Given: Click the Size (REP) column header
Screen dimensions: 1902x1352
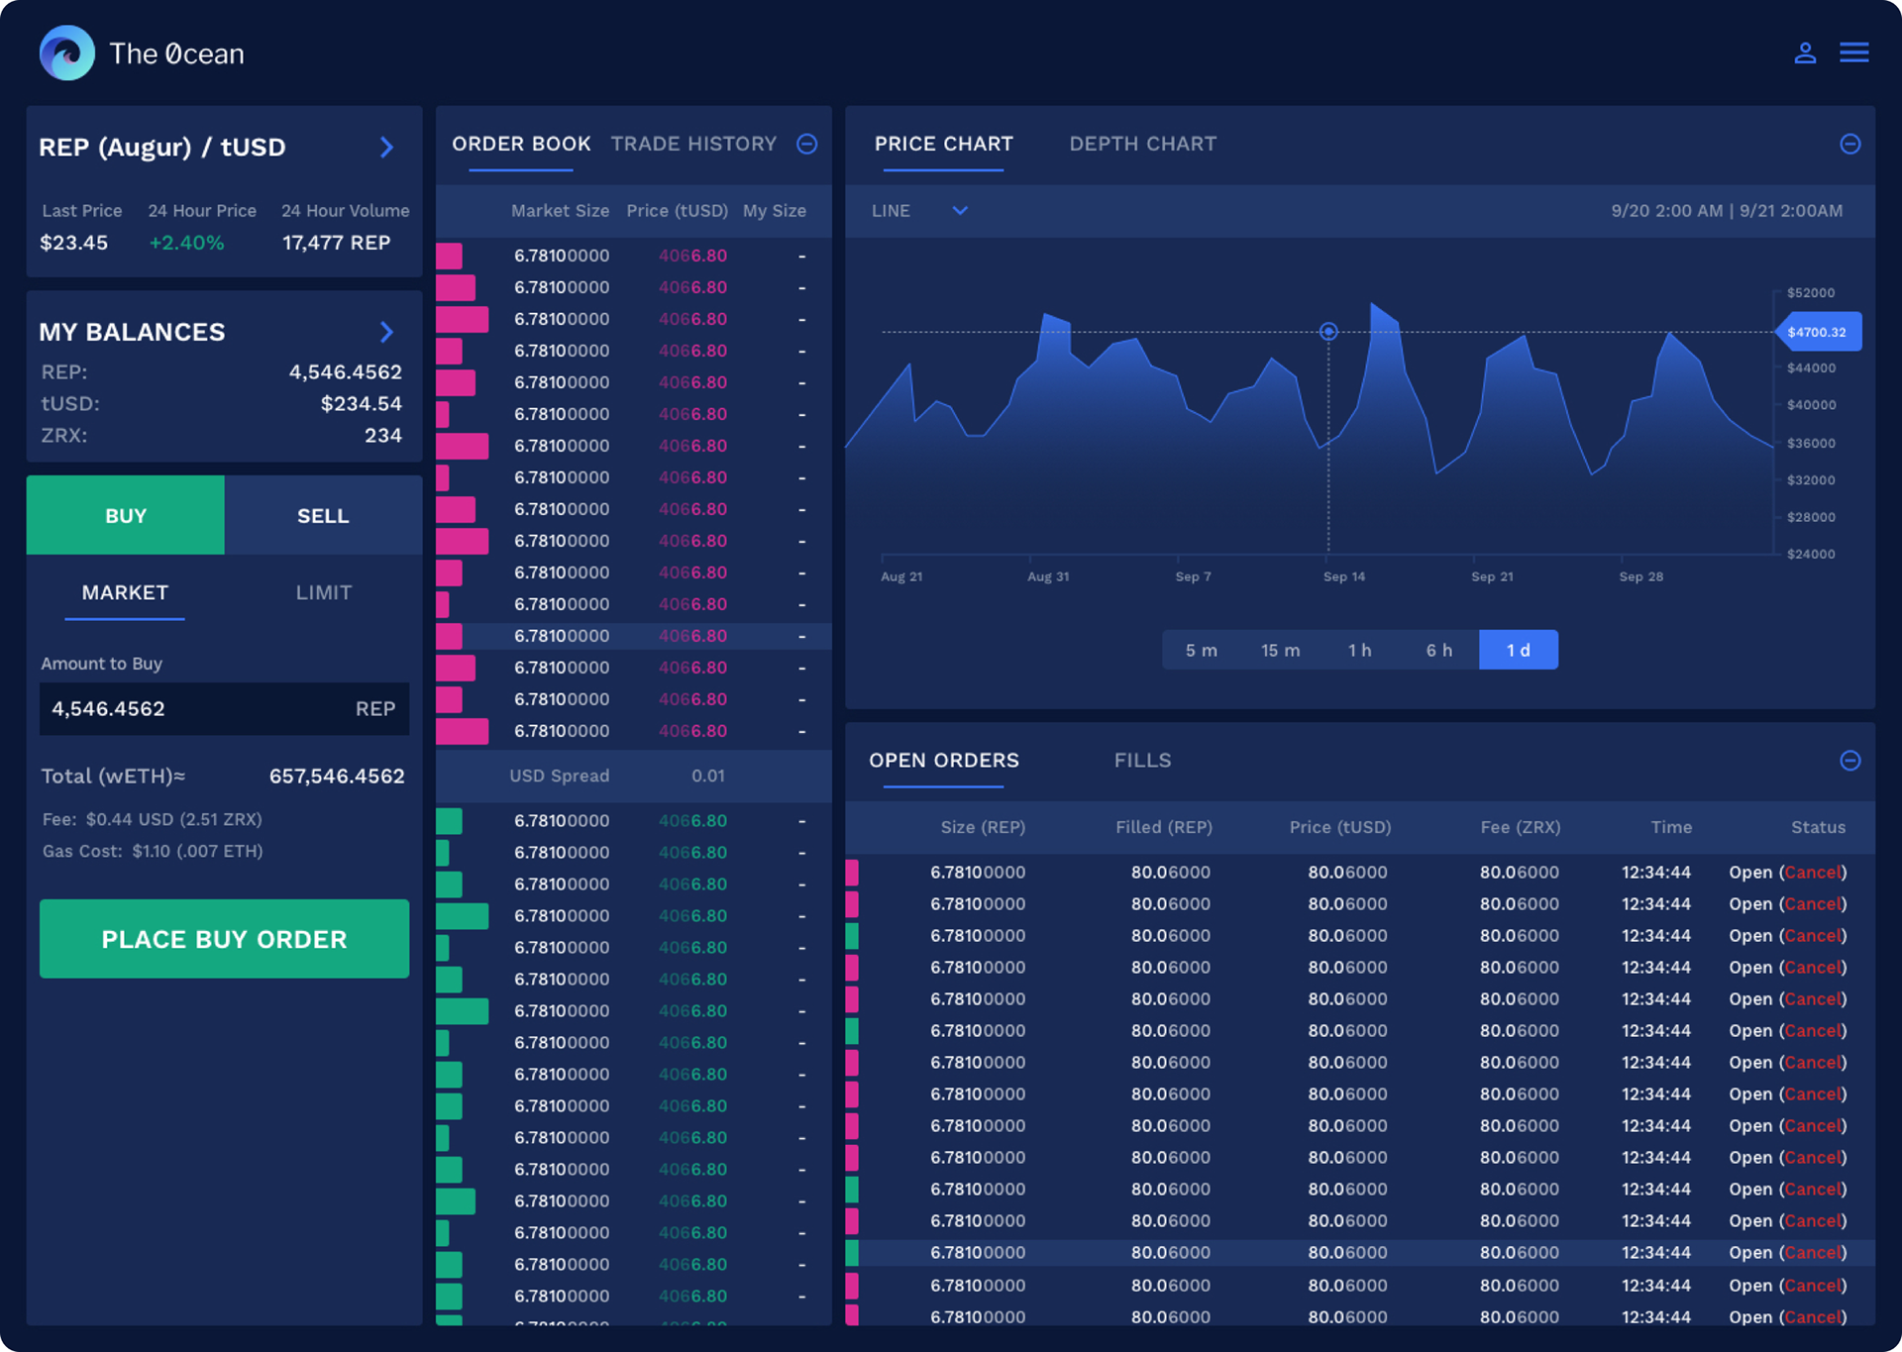Looking at the screenshot, I should pyautogui.click(x=983, y=827).
